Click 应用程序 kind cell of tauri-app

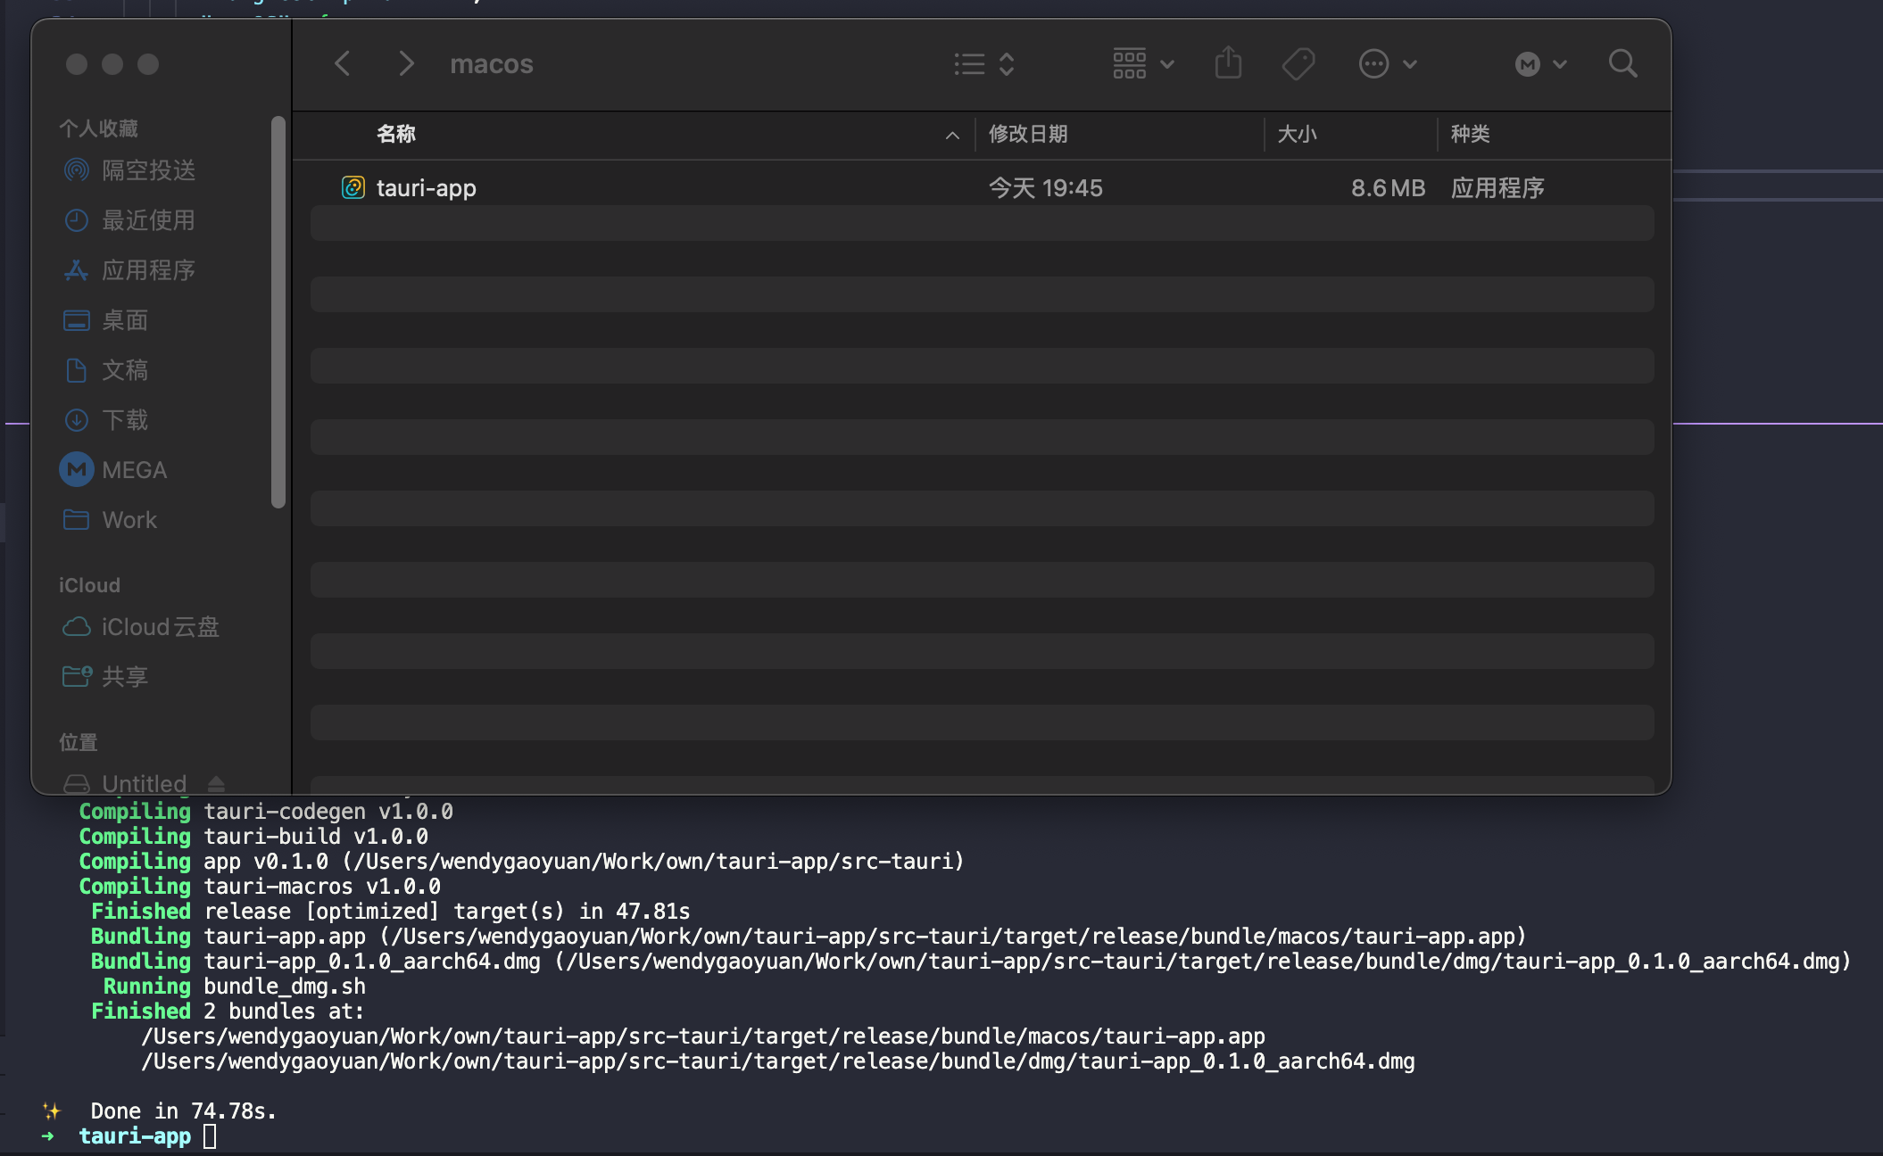pyautogui.click(x=1497, y=188)
